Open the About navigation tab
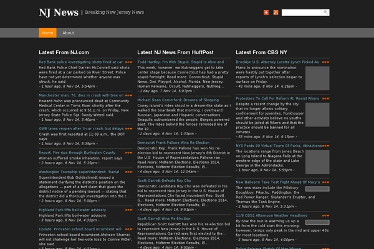The width and height of the screenshot is (374, 249). [x=68, y=33]
